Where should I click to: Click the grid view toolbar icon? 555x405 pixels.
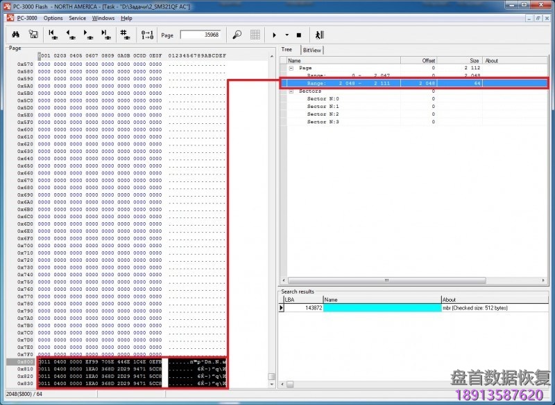255,35
